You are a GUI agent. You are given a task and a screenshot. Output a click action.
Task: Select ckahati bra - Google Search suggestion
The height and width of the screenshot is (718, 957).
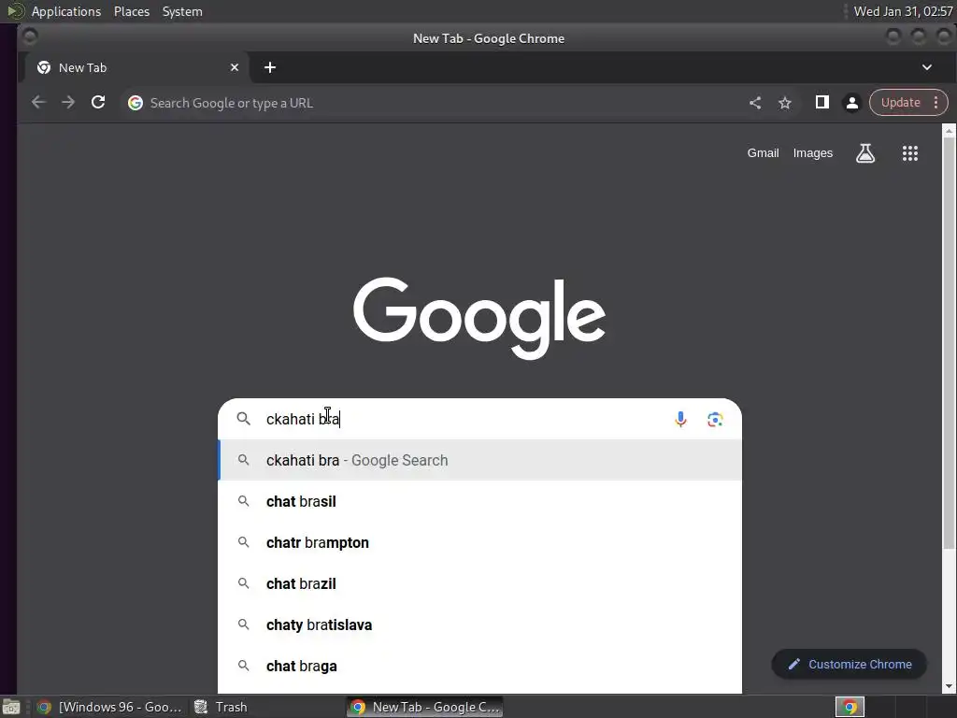click(479, 460)
